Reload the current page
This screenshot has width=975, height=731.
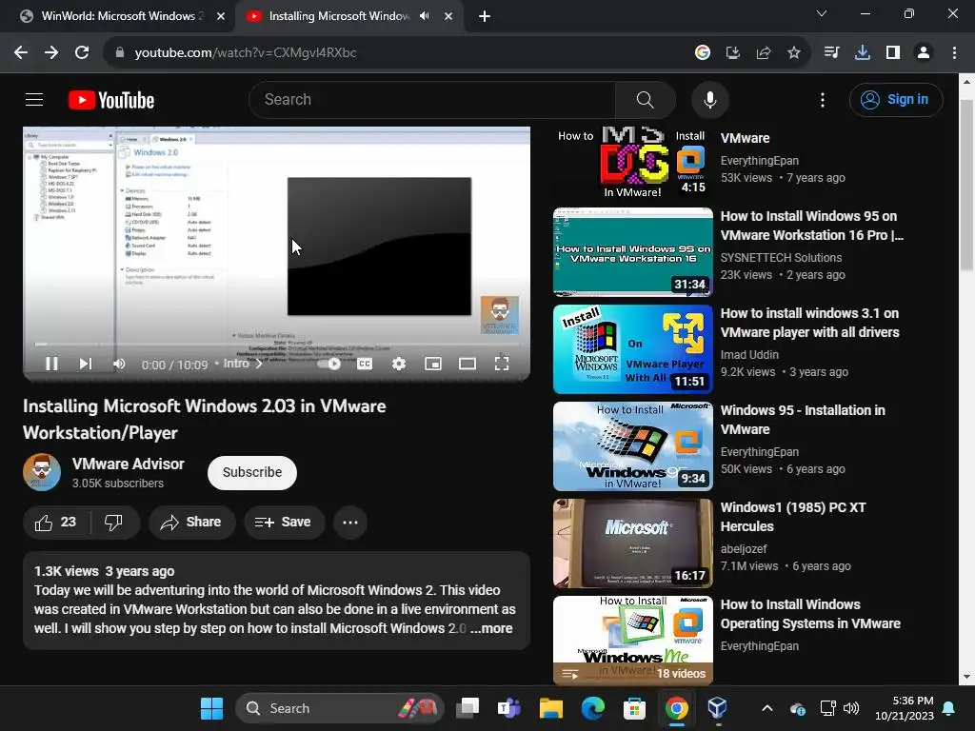pyautogui.click(x=82, y=52)
